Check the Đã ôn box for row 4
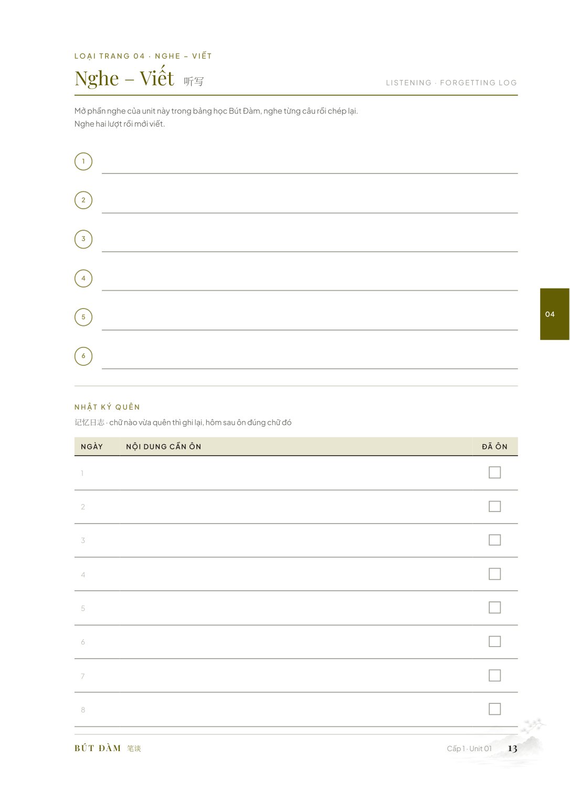Screen dimensions: 570x800 [494, 574]
